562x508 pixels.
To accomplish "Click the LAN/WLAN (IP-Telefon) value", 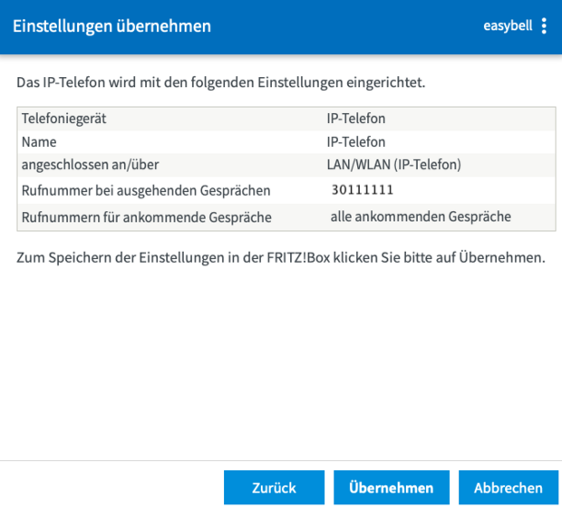I will (394, 165).
